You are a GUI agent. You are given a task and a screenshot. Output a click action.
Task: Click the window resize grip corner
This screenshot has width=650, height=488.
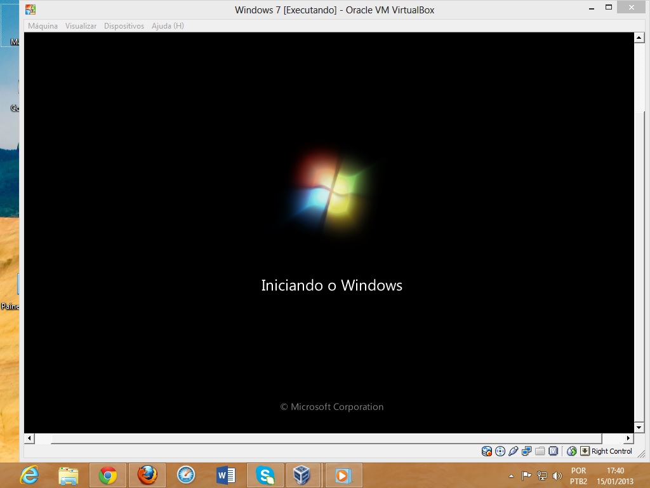pyautogui.click(x=641, y=453)
